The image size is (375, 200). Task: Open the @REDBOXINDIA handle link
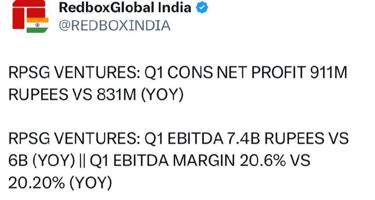click(x=114, y=26)
